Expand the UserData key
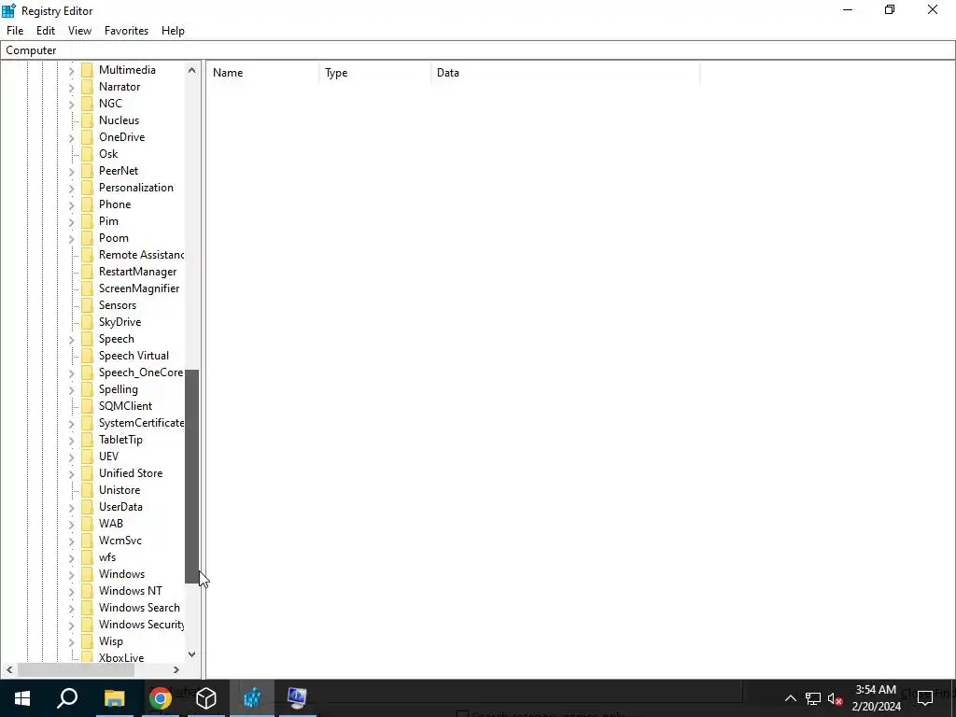This screenshot has height=717, width=956. pyautogui.click(x=71, y=507)
